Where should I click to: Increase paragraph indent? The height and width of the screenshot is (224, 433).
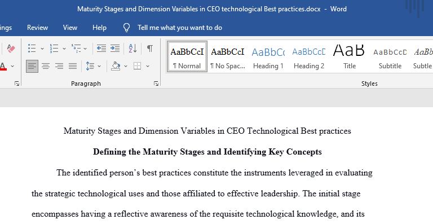point(115,49)
